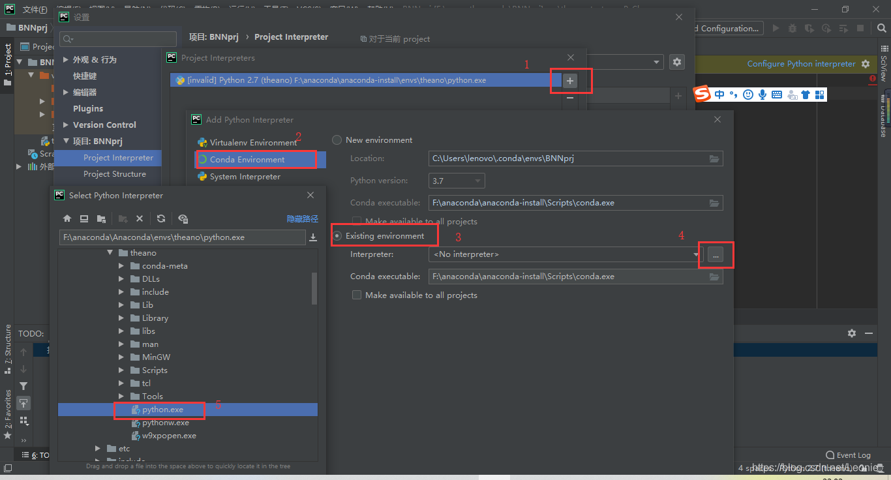Open gear next to Configure Python interpreter

866,64
